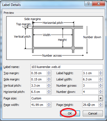
Task: Increase Number across with up arrow
Action: click(101, 84)
